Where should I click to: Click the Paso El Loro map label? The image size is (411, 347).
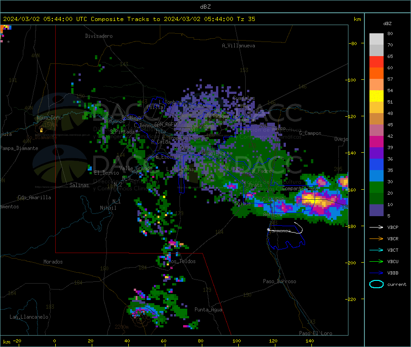click(x=316, y=333)
